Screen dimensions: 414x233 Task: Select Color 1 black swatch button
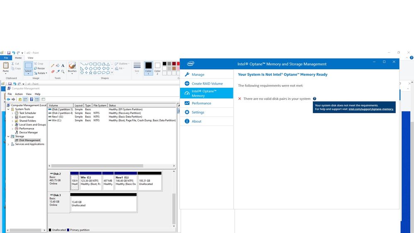148,68
